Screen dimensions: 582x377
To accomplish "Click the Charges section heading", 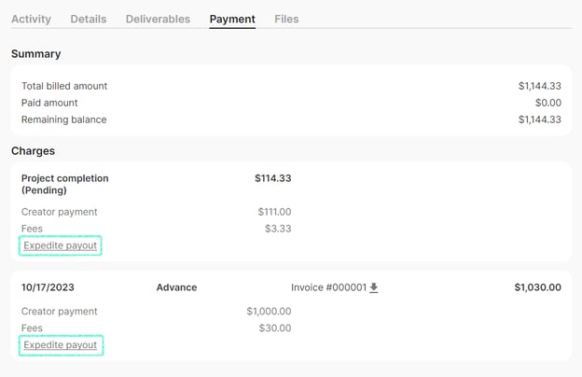I will click(x=33, y=150).
